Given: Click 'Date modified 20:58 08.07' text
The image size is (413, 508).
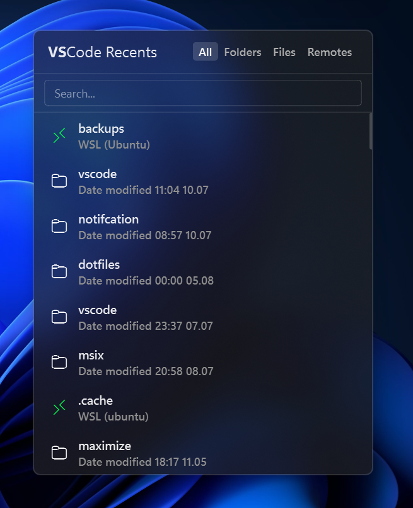Looking at the screenshot, I should 146,371.
